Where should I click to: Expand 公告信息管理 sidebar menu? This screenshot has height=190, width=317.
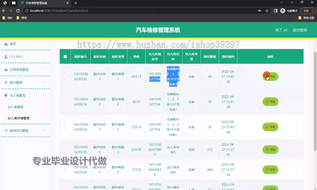(25, 69)
